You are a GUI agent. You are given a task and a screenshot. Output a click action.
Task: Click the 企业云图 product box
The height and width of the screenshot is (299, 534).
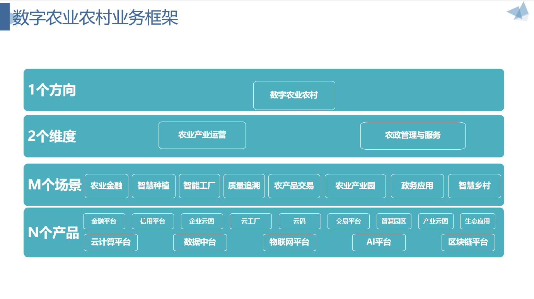tap(202, 221)
